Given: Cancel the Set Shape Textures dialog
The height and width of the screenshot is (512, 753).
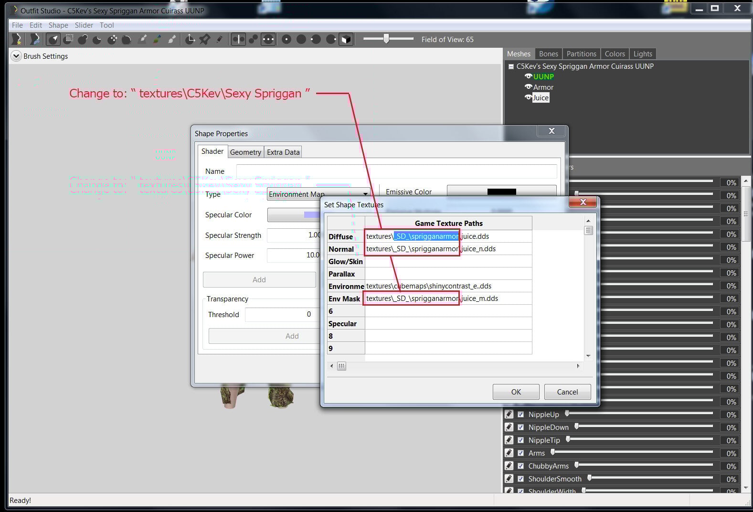Looking at the screenshot, I should 567,392.
